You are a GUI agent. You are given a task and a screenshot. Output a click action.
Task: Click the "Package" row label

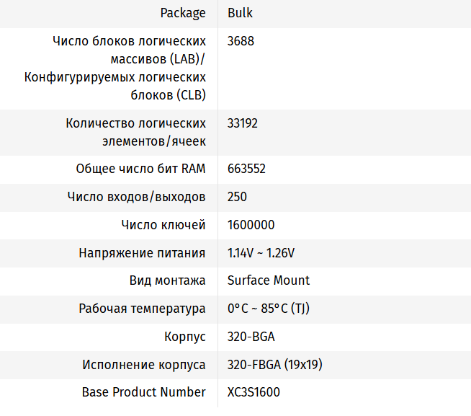(x=183, y=13)
